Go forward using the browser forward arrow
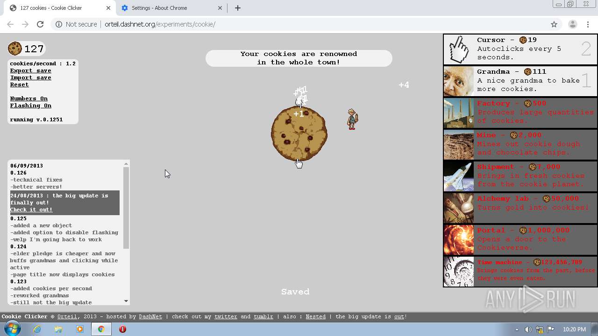 pos(25,24)
